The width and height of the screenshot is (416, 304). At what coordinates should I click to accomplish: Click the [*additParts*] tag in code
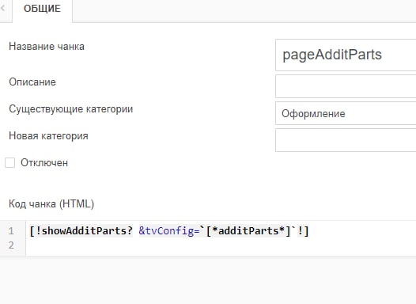(248, 230)
